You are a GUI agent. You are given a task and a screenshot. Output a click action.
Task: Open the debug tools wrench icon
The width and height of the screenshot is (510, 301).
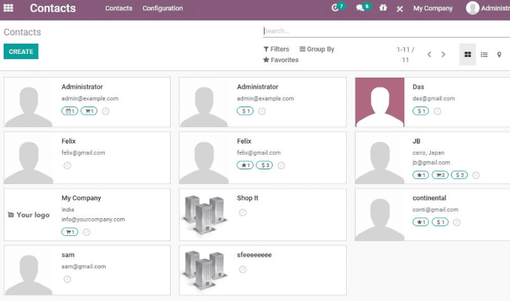click(400, 8)
